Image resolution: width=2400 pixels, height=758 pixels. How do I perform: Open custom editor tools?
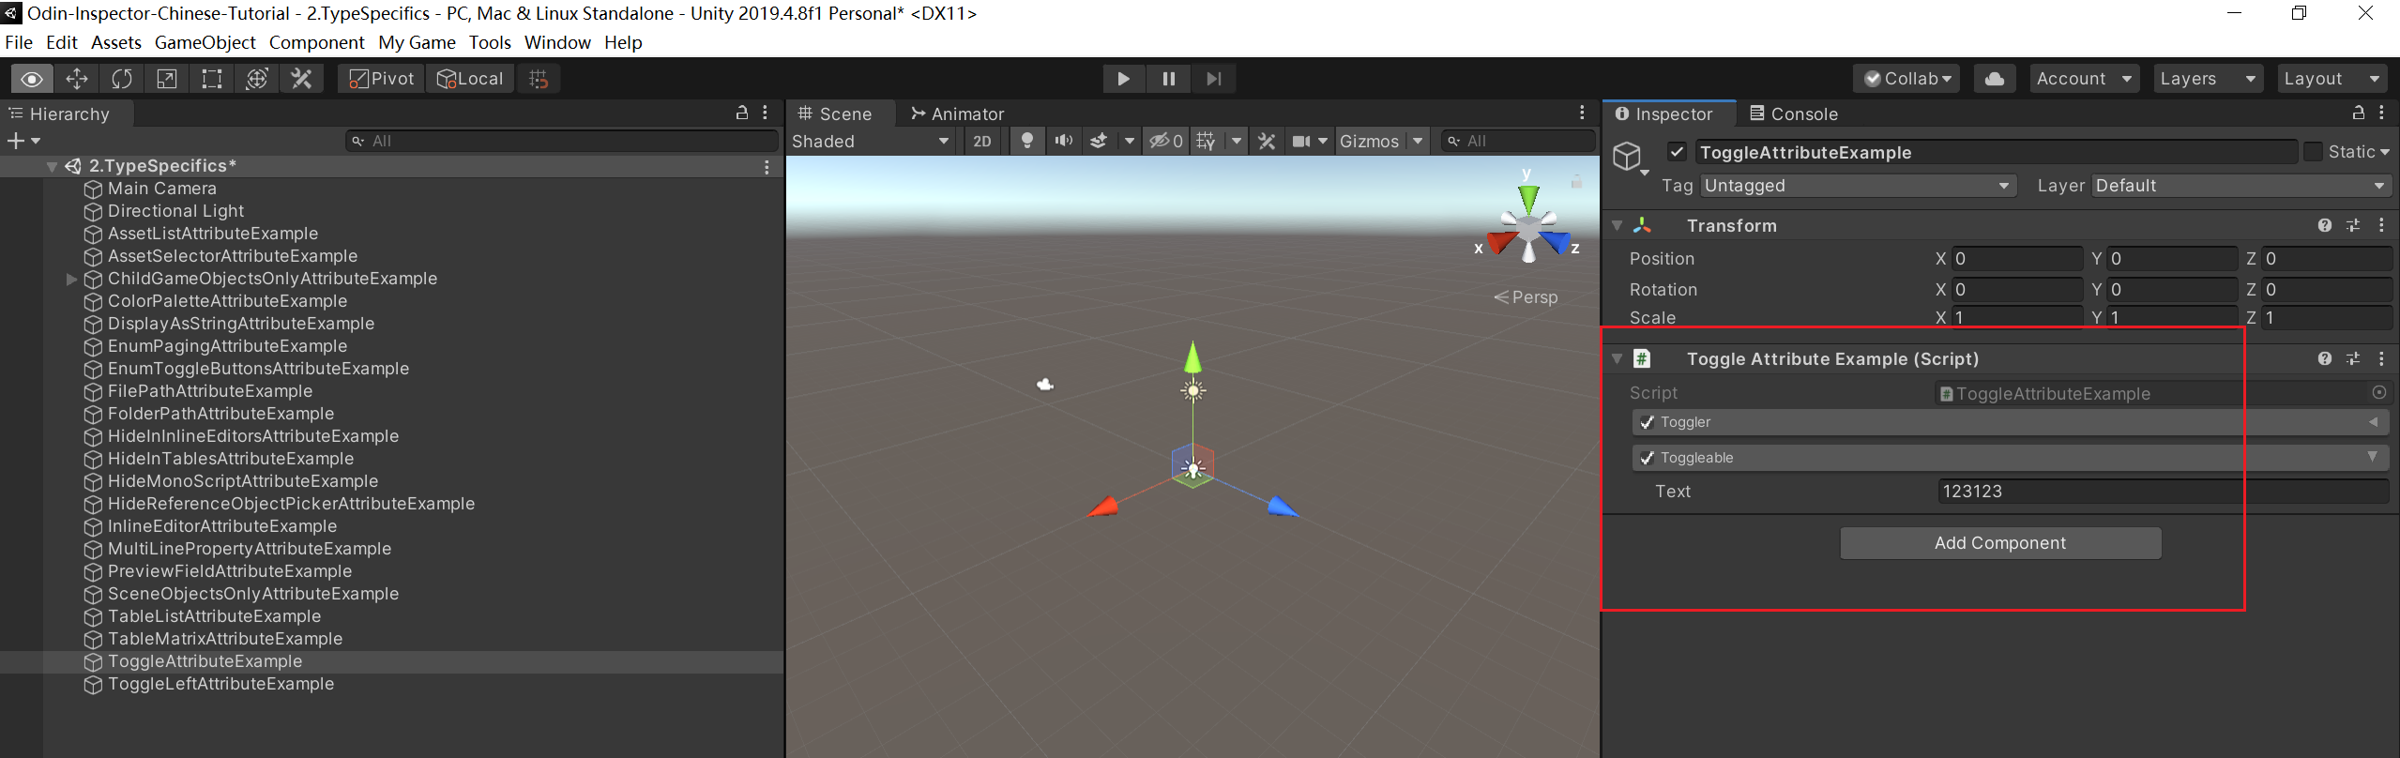coord(302,79)
